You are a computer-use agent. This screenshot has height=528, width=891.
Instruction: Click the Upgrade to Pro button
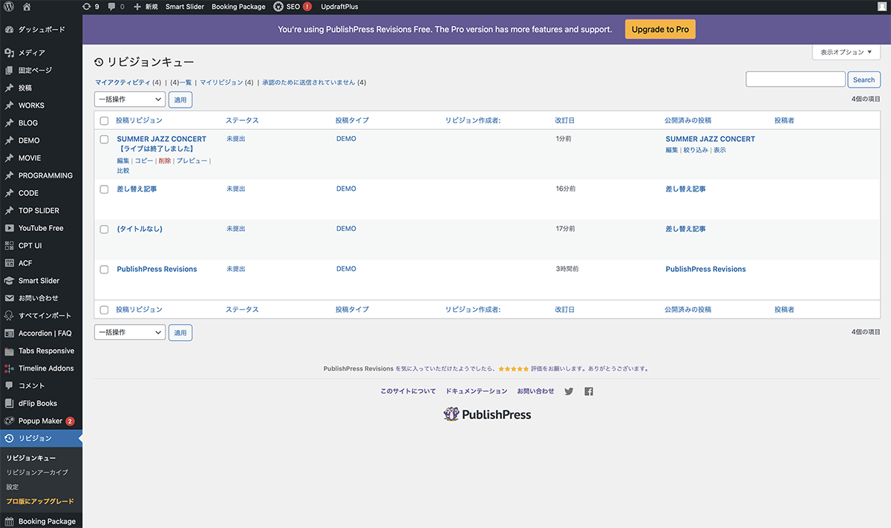(659, 30)
